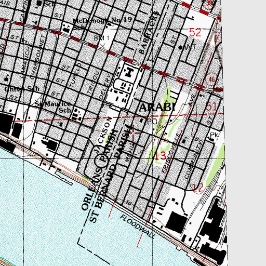Click the ARABI place name label
Image resolution: width=266 pixels, height=266 pixels.
click(x=157, y=107)
